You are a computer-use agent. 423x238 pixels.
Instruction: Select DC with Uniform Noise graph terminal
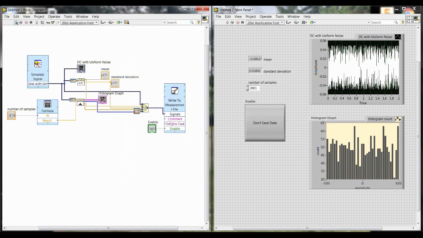click(81, 68)
